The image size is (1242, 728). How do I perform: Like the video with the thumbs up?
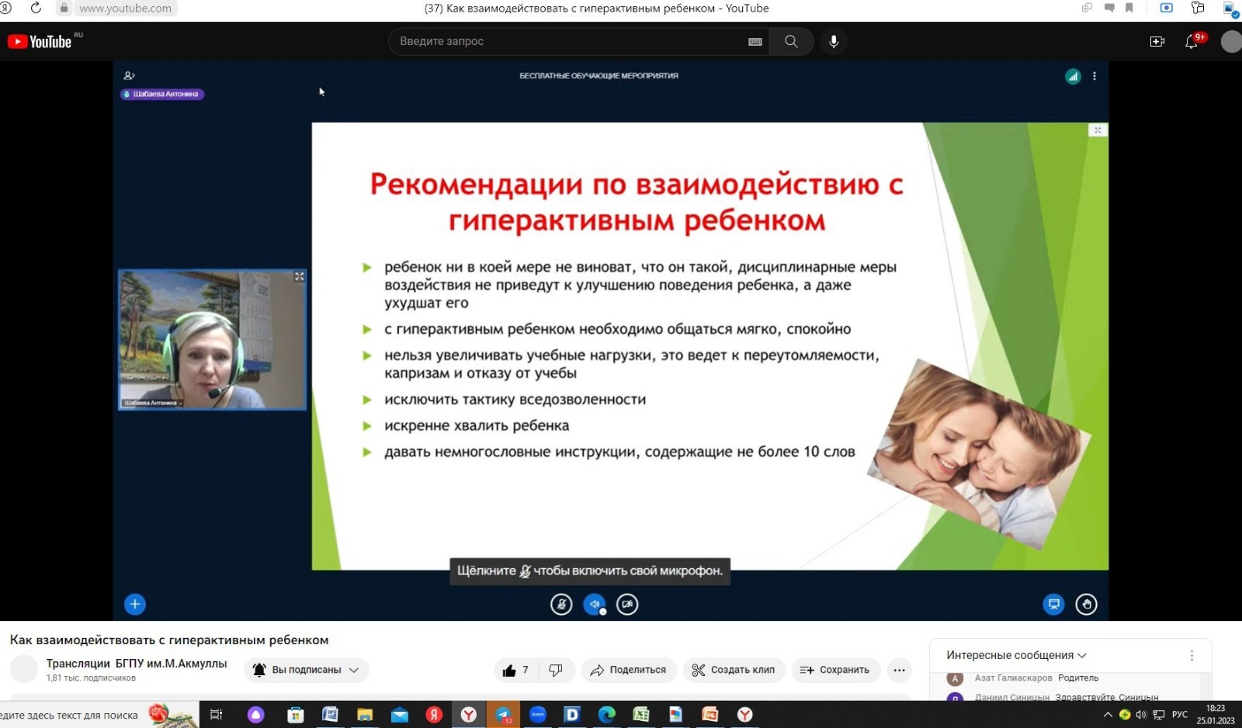click(510, 671)
